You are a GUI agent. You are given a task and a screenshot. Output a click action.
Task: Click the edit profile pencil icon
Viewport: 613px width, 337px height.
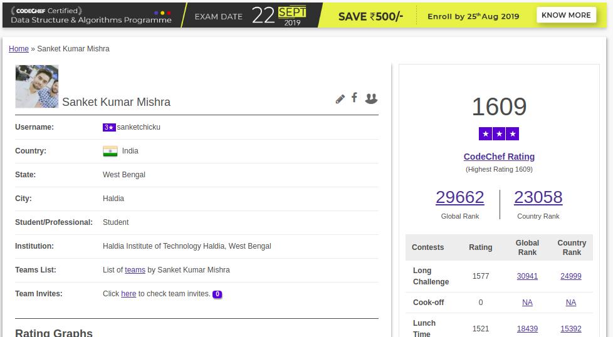[340, 99]
